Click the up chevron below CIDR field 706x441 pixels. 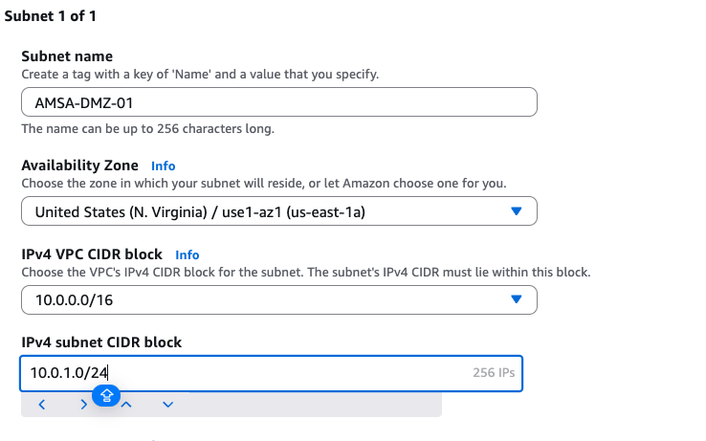point(126,405)
